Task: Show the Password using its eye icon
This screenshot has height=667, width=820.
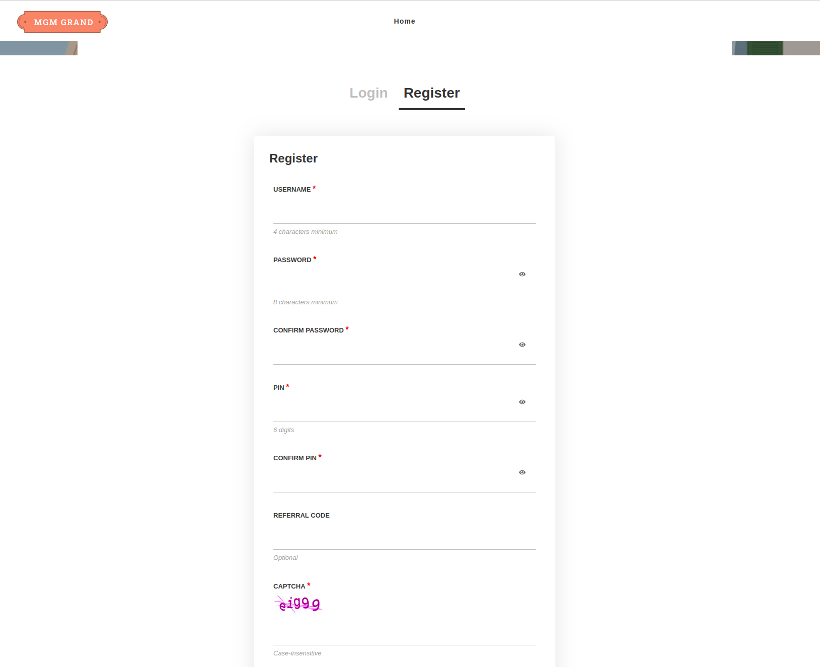Action: click(522, 274)
